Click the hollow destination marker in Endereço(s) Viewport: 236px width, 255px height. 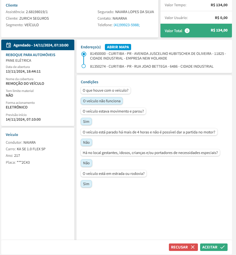coord(83,66)
